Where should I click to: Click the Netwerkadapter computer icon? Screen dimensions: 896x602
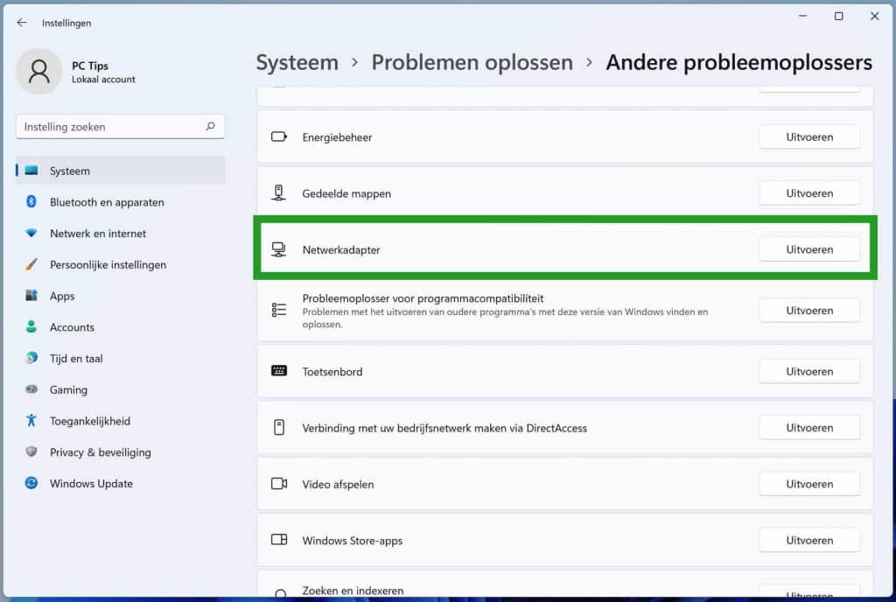click(278, 249)
